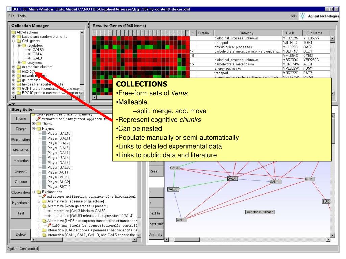Click the MIG1 node in the graph
The image size is (346, 259).
click(310, 179)
